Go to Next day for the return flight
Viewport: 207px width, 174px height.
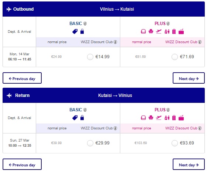point(189,164)
